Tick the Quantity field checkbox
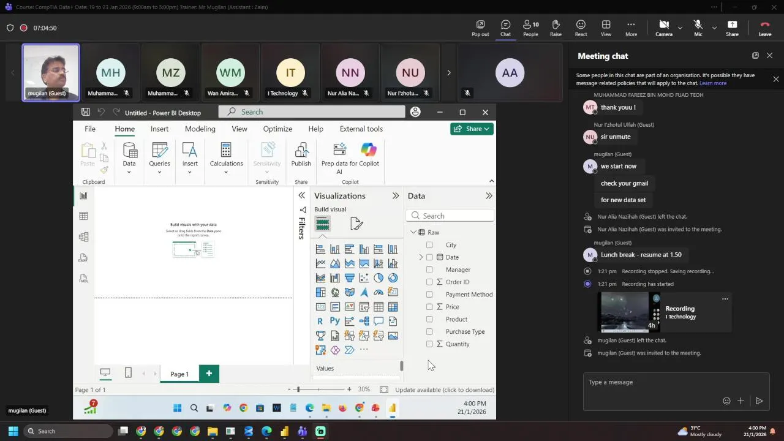Image resolution: width=784 pixels, height=441 pixels. coord(429,344)
